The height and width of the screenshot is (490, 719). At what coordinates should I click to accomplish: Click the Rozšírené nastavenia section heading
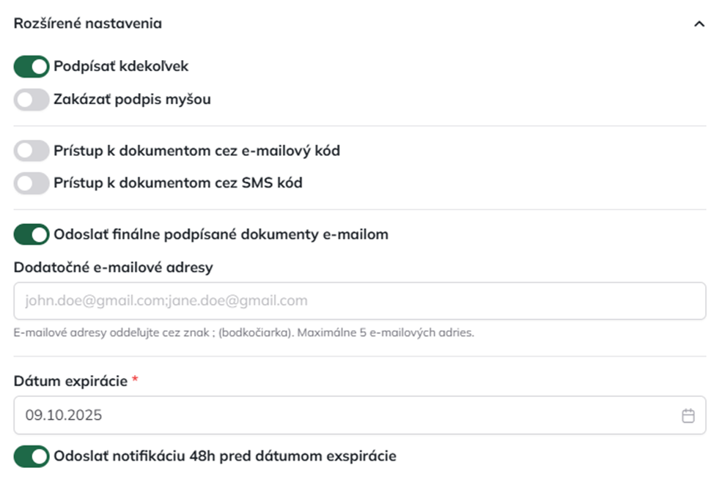[88, 23]
